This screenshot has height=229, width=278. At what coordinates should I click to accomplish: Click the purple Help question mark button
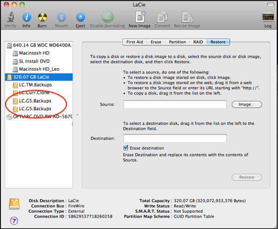(x=14, y=220)
